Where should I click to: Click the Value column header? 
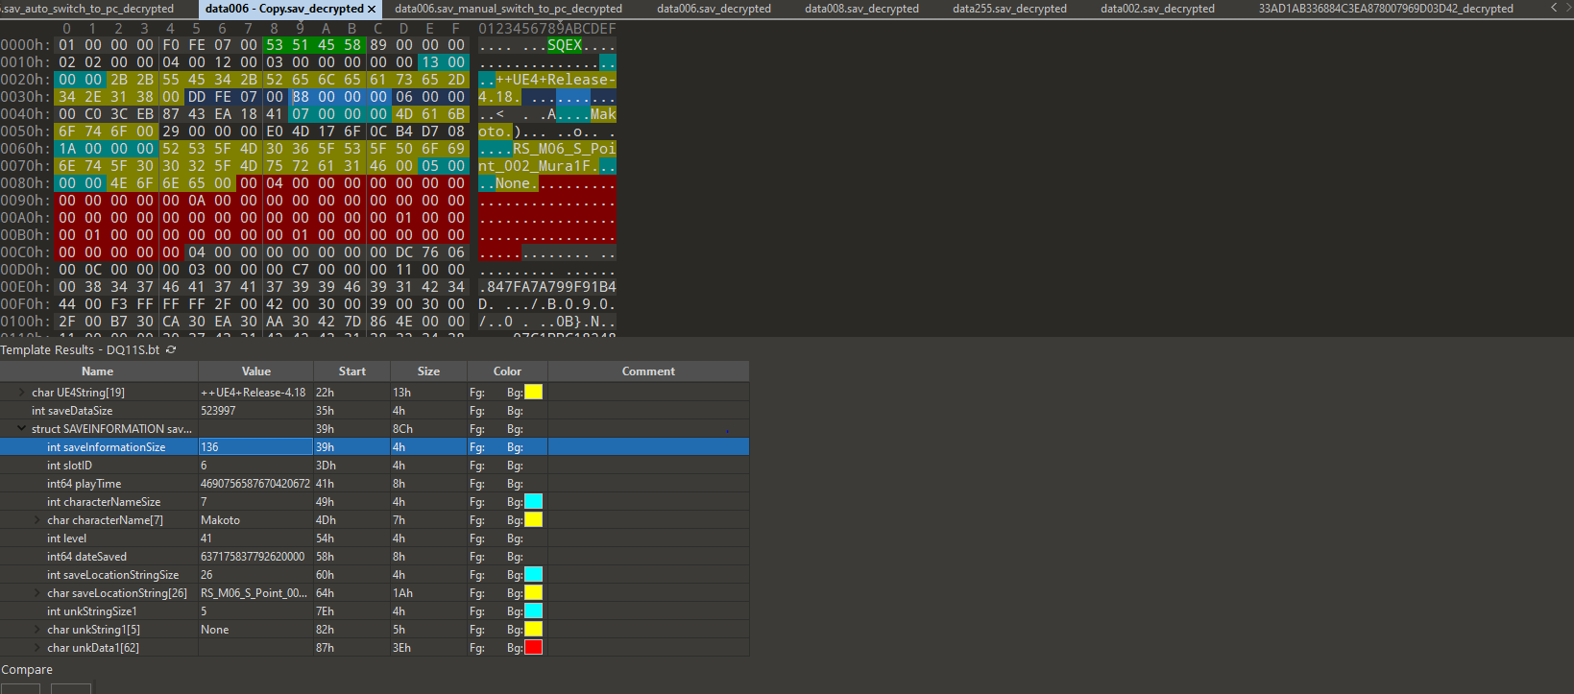coord(255,371)
